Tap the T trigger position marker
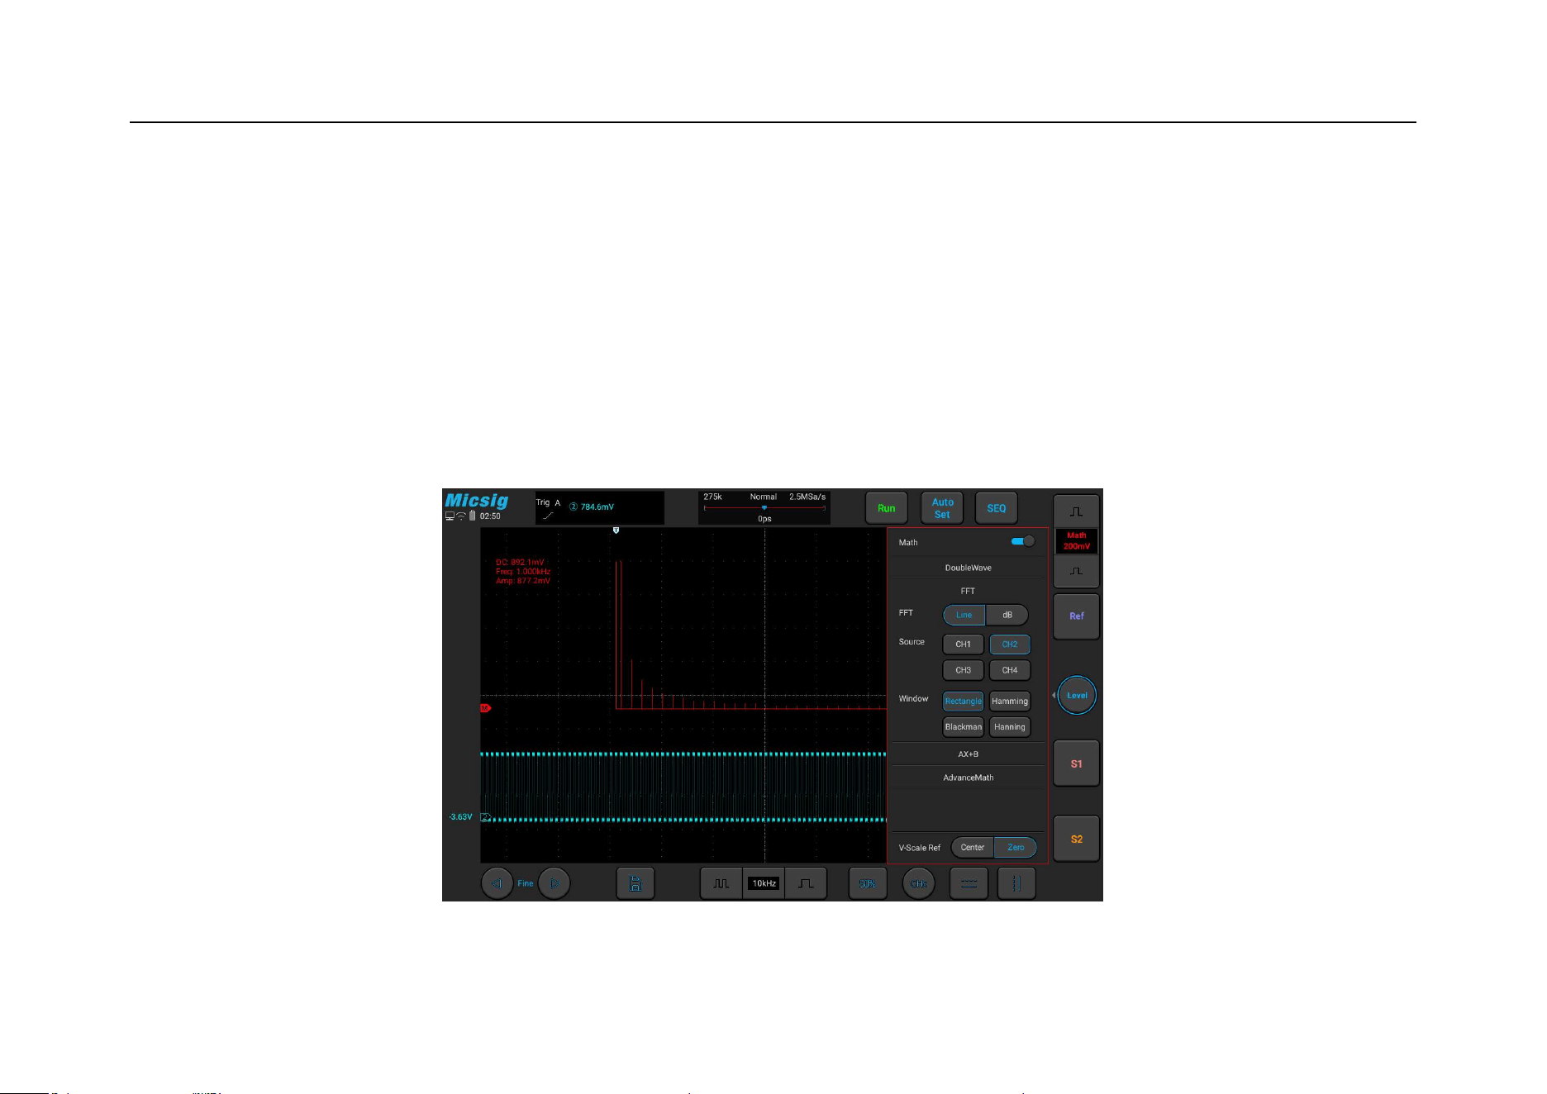 [x=616, y=530]
